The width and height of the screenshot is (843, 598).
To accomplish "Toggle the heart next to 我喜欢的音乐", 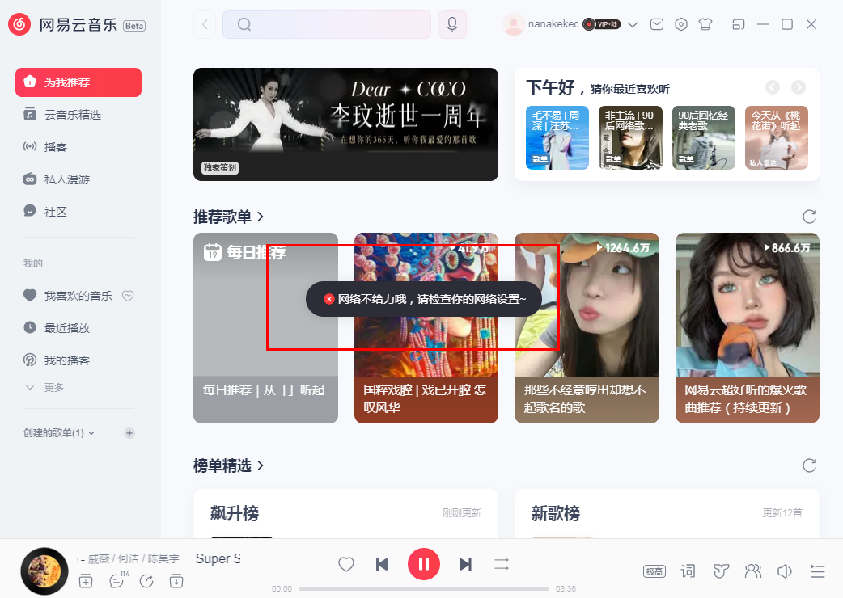I will (128, 295).
